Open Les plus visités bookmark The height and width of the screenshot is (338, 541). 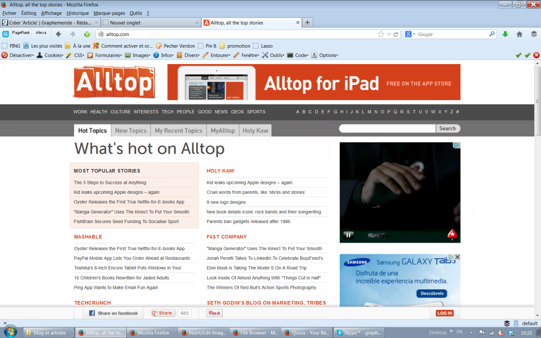pos(43,46)
